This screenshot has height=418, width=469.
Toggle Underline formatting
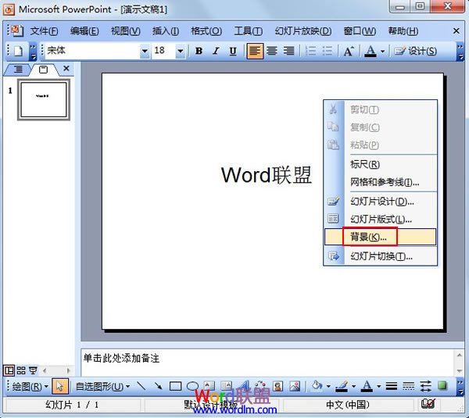pyautogui.click(x=233, y=51)
